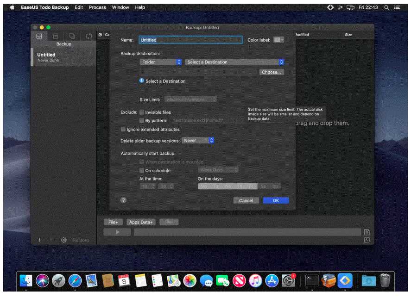The width and height of the screenshot is (411, 298).
Task: Open Messages in the Dock
Action: point(206,281)
